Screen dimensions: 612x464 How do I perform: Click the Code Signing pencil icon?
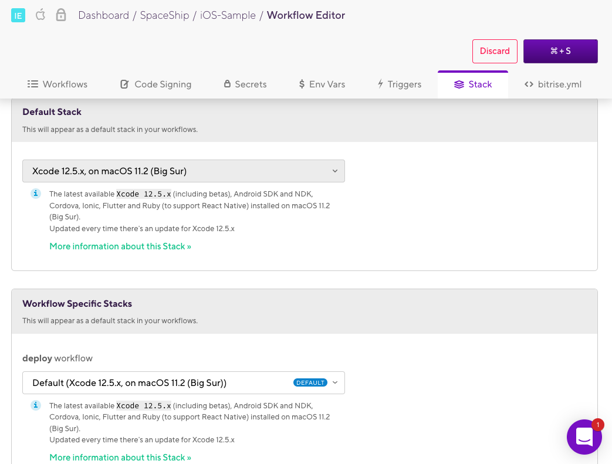[124, 84]
